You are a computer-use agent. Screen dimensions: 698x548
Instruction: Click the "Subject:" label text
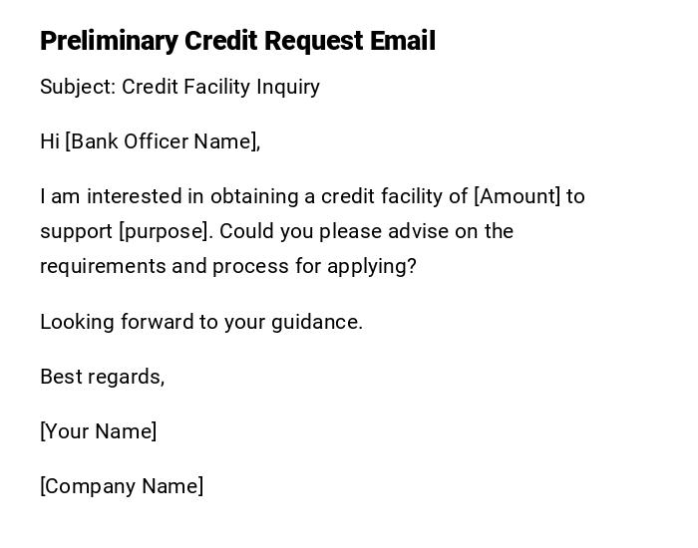pyautogui.click(x=78, y=87)
